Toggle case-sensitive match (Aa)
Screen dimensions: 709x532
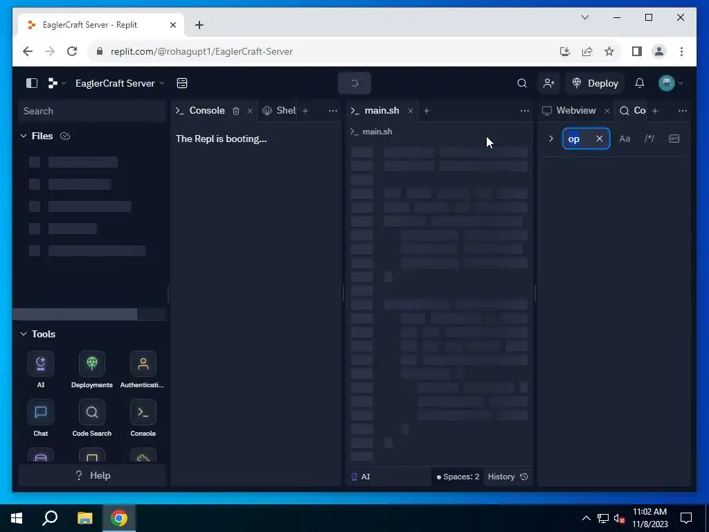(x=625, y=139)
